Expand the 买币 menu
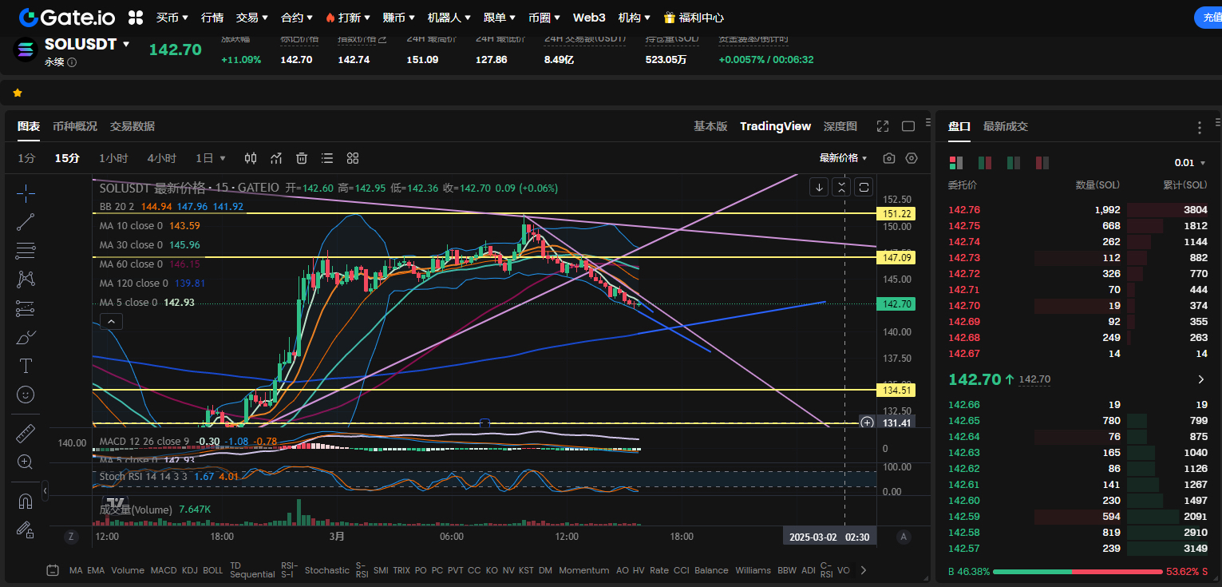Screen dimensions: 1222x587 pyautogui.click(x=172, y=17)
